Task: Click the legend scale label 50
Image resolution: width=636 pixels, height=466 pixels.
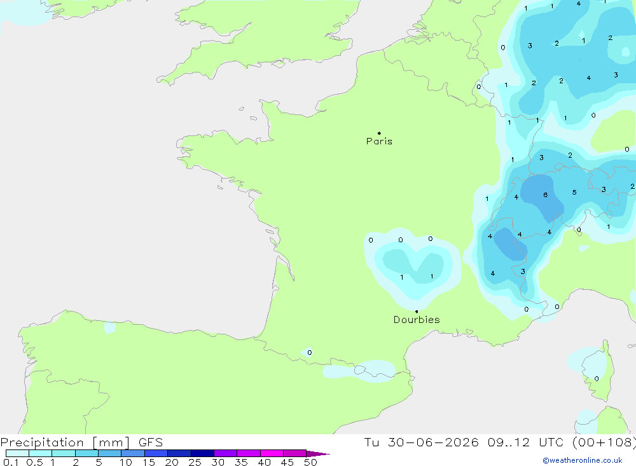Action: [310, 462]
